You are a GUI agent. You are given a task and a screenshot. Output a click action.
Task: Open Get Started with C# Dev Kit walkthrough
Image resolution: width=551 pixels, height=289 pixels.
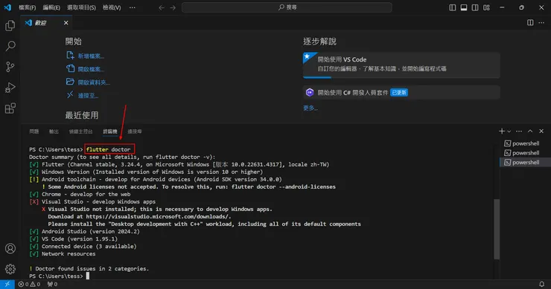point(401,93)
